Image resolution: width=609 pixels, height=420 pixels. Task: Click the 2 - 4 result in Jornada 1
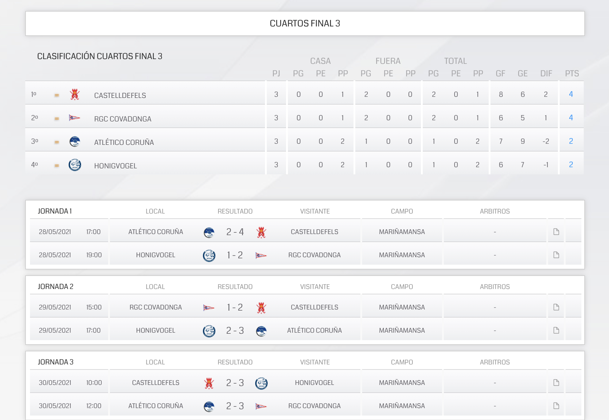tap(235, 232)
